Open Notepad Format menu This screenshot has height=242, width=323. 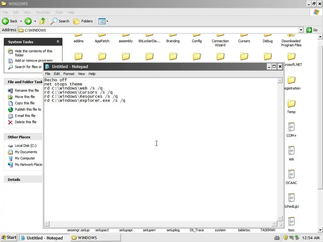pyautogui.click(x=69, y=74)
